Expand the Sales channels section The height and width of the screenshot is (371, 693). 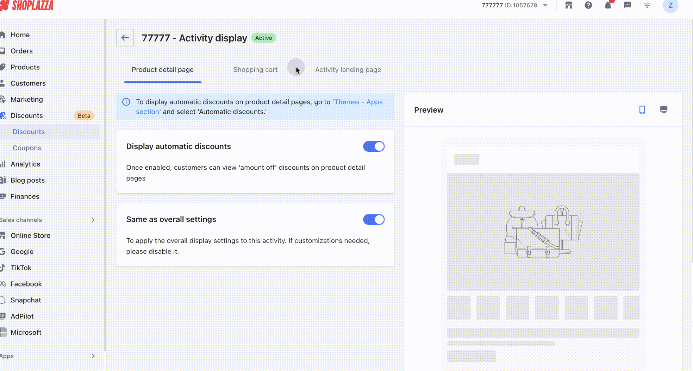pos(93,220)
